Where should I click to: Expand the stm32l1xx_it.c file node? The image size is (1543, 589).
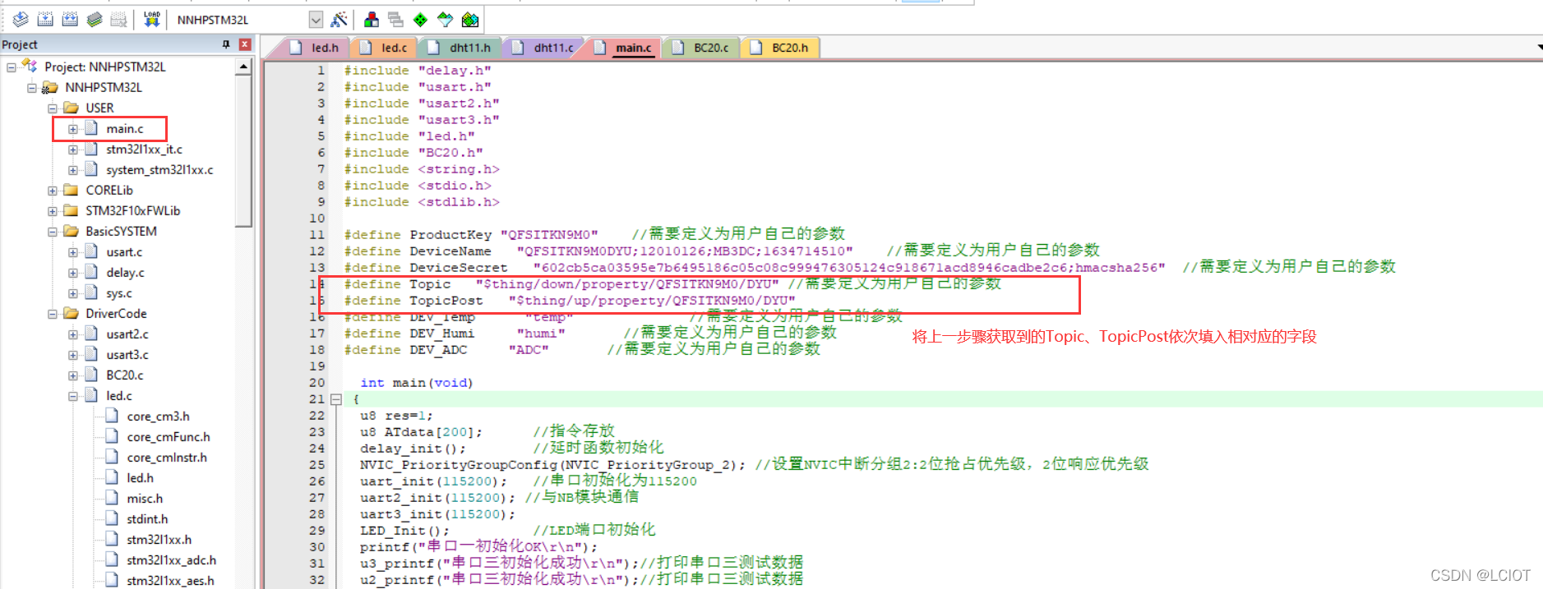click(73, 150)
